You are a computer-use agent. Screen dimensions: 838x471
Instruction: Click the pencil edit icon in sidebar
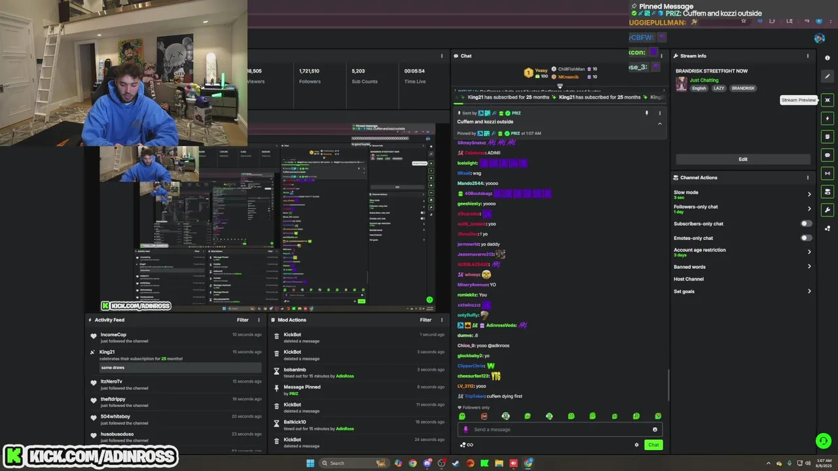tap(828, 77)
